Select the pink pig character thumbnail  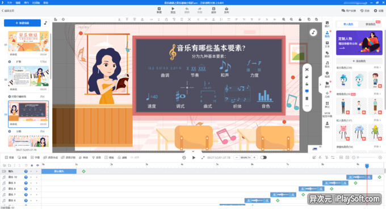tap(343, 133)
